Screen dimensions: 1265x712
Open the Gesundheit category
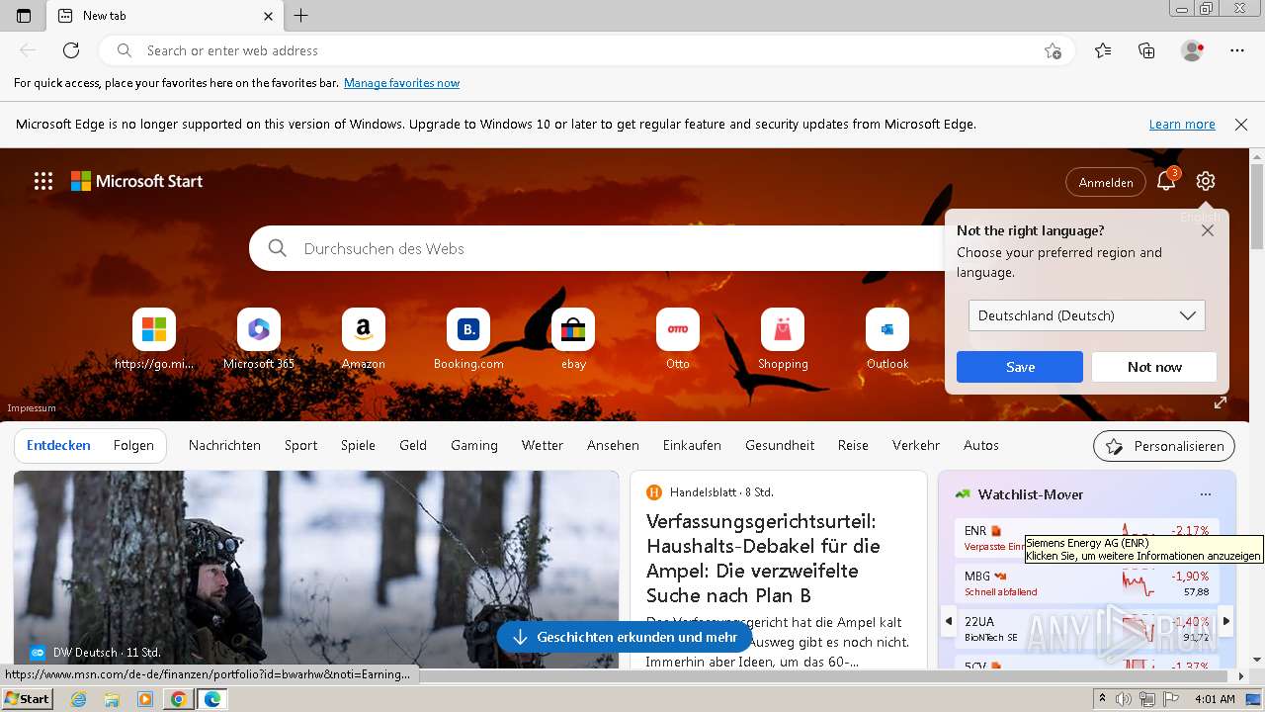(x=780, y=446)
